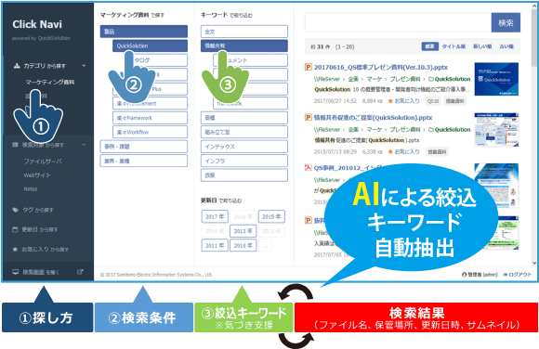Toggle the 2013年 date filter
Screen dimensions: 539x349
click(243, 231)
